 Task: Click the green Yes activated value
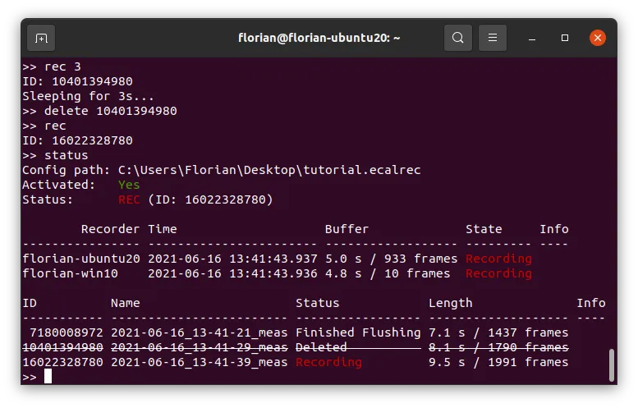(x=129, y=185)
